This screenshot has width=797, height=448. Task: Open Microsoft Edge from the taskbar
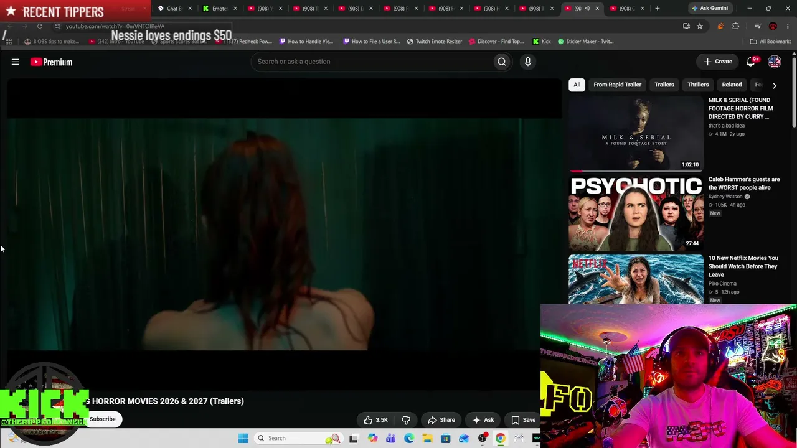[409, 438]
